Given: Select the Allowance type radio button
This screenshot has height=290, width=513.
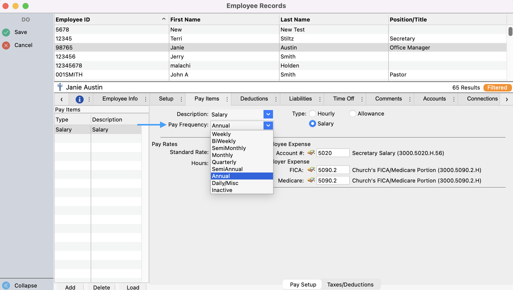Looking at the screenshot, I should pos(352,114).
